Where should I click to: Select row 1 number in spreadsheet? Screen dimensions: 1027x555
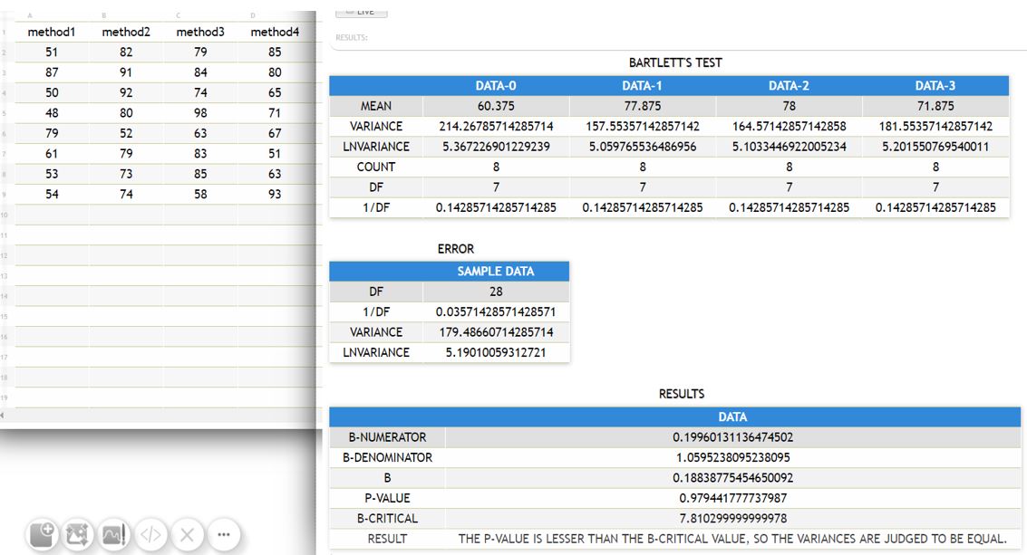5,33
